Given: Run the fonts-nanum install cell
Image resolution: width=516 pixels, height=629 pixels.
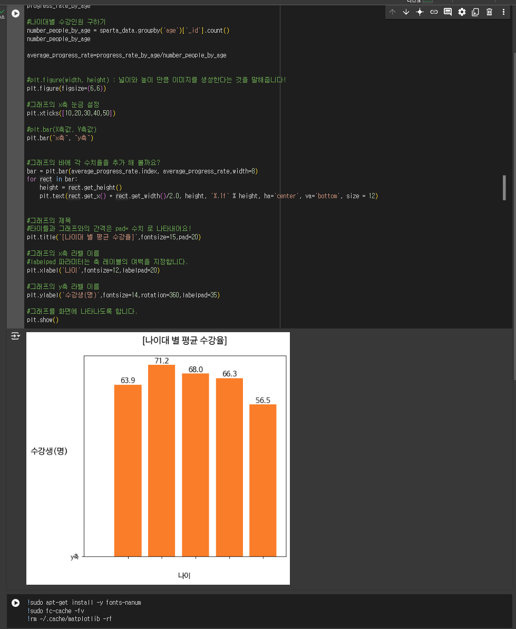Looking at the screenshot, I should coord(16,603).
